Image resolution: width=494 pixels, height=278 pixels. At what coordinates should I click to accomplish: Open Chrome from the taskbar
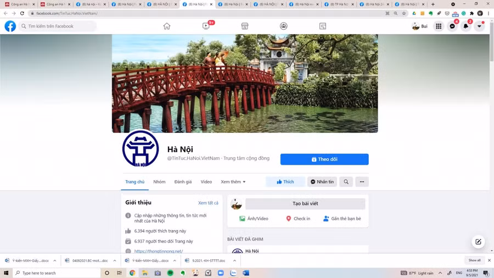tap(132, 273)
